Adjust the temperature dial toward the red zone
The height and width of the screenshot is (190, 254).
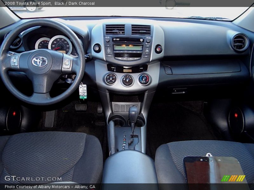pos(147,79)
